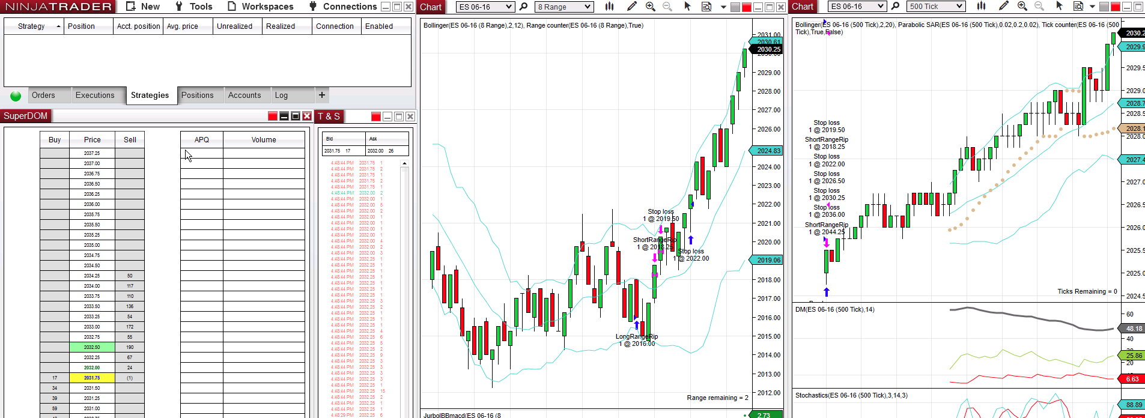1145x418 pixels.
Task: Zoom in on the 500 Tick chart
Action: tap(1022, 7)
